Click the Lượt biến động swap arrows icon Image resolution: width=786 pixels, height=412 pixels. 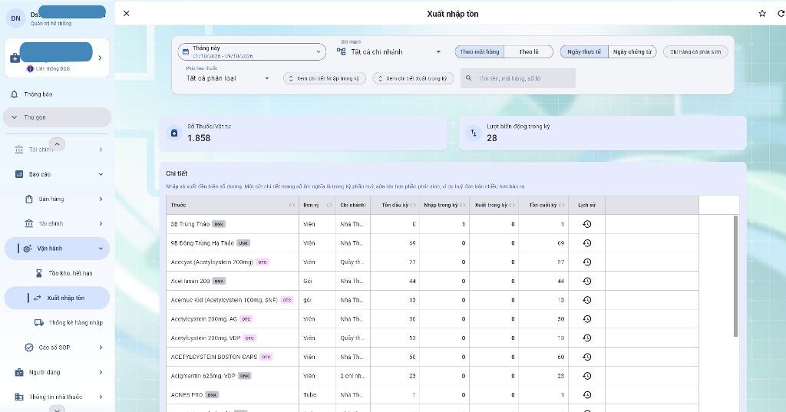point(474,133)
